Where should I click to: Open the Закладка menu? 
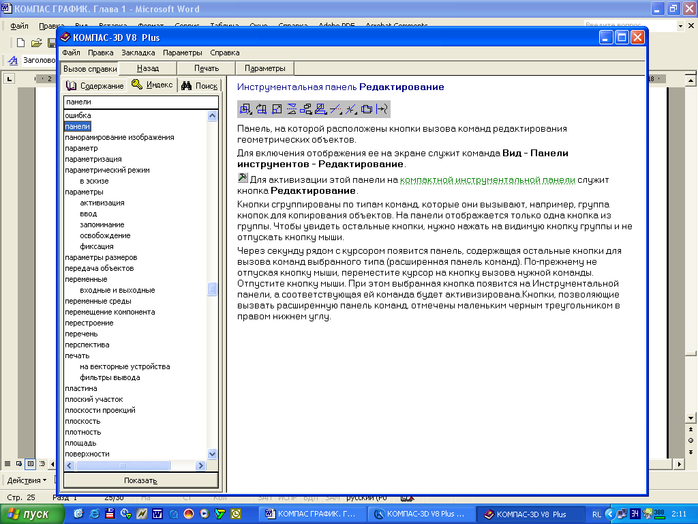point(138,53)
